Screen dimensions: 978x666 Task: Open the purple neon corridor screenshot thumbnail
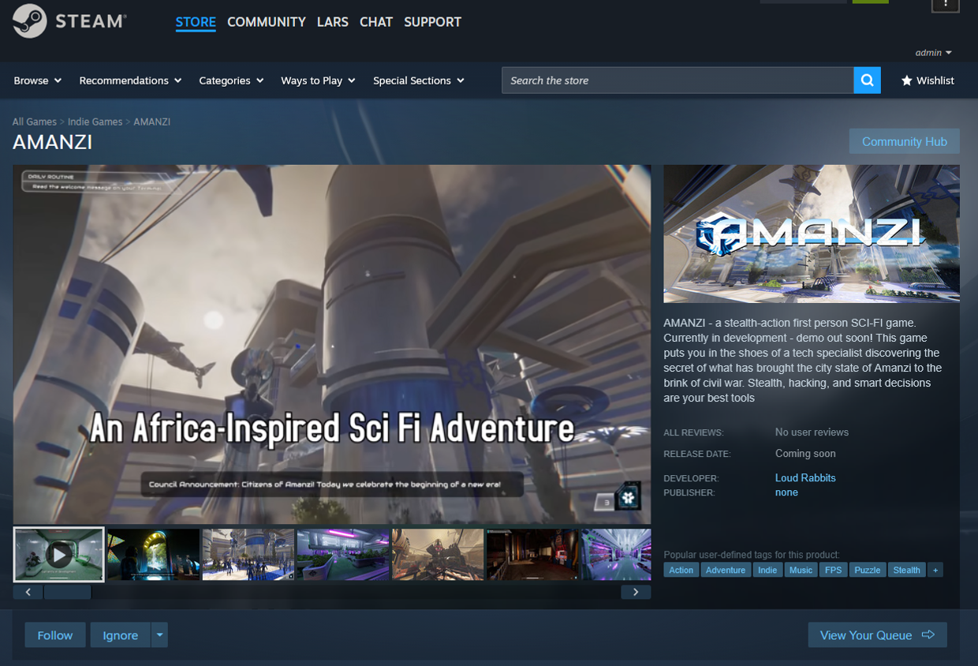(x=616, y=555)
